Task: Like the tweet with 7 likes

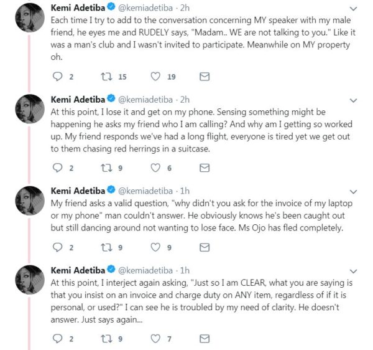Action: pyautogui.click(x=155, y=339)
